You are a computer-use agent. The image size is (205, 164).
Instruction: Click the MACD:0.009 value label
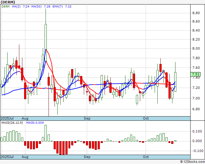coord(35,123)
